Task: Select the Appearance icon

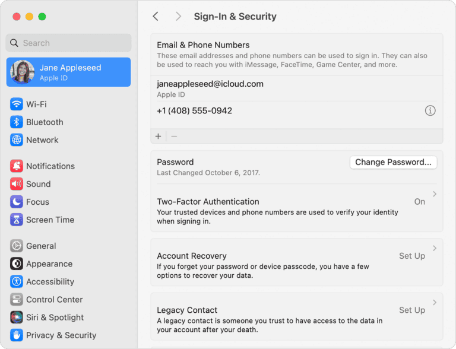Action: 17,264
